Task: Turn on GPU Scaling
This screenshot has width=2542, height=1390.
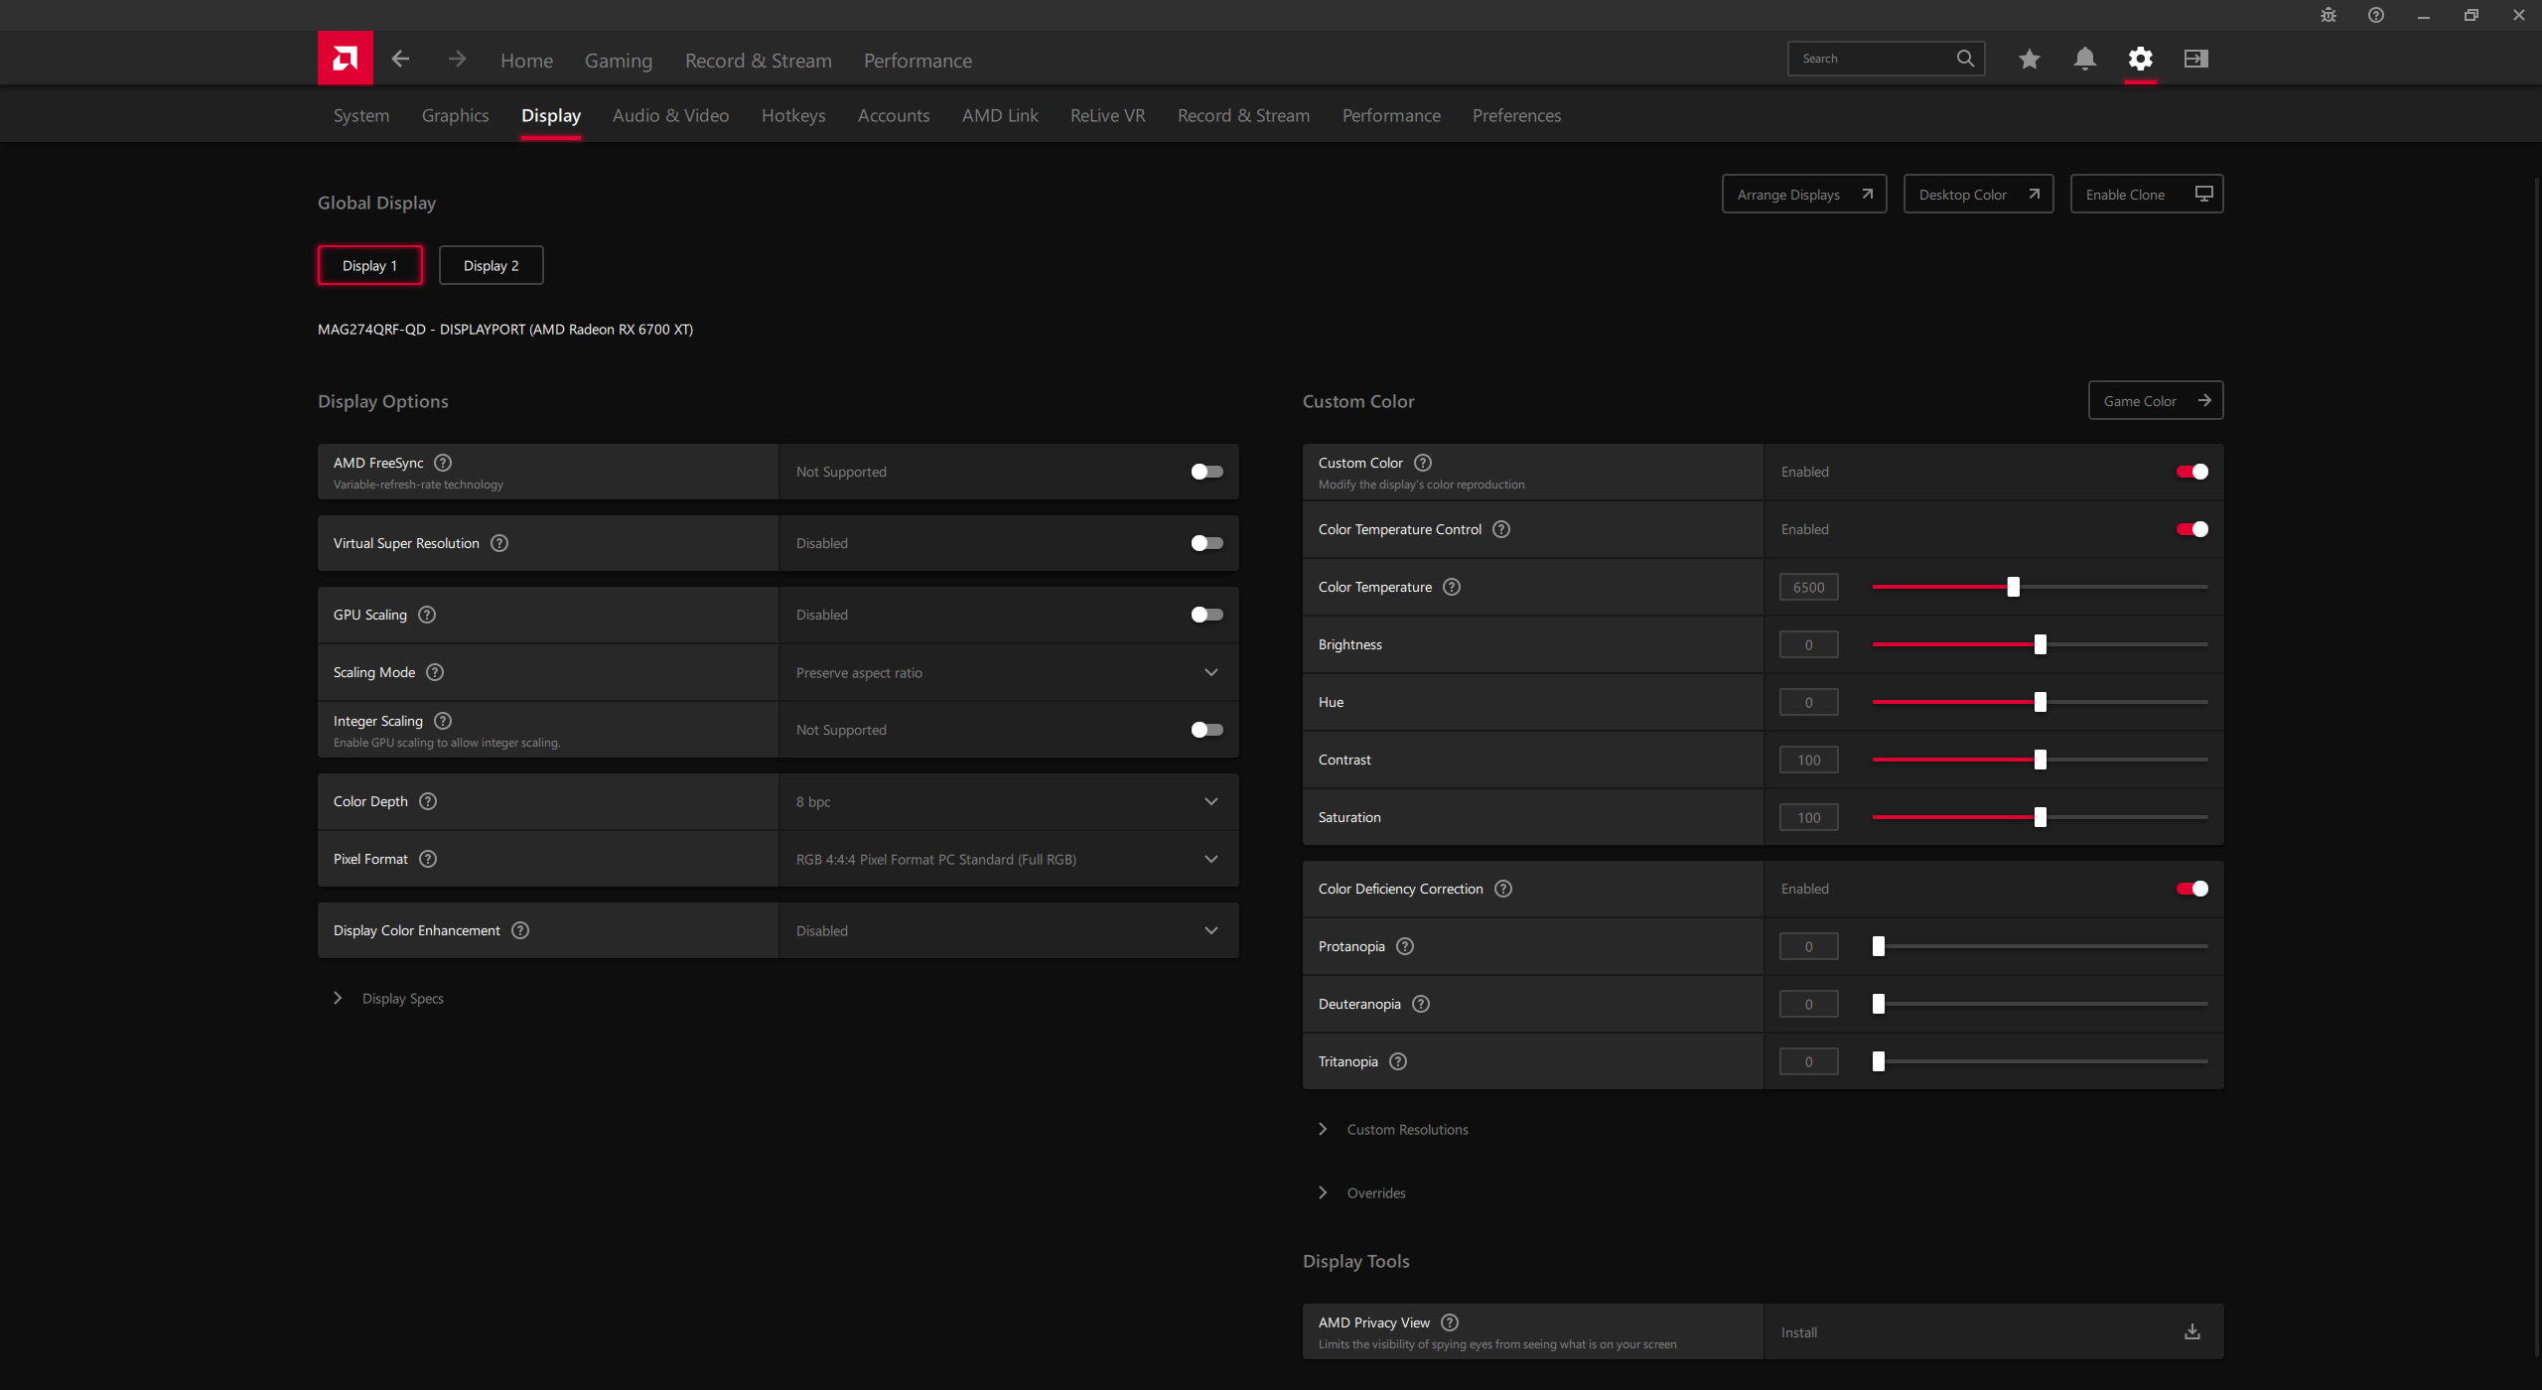Action: [x=1206, y=615]
